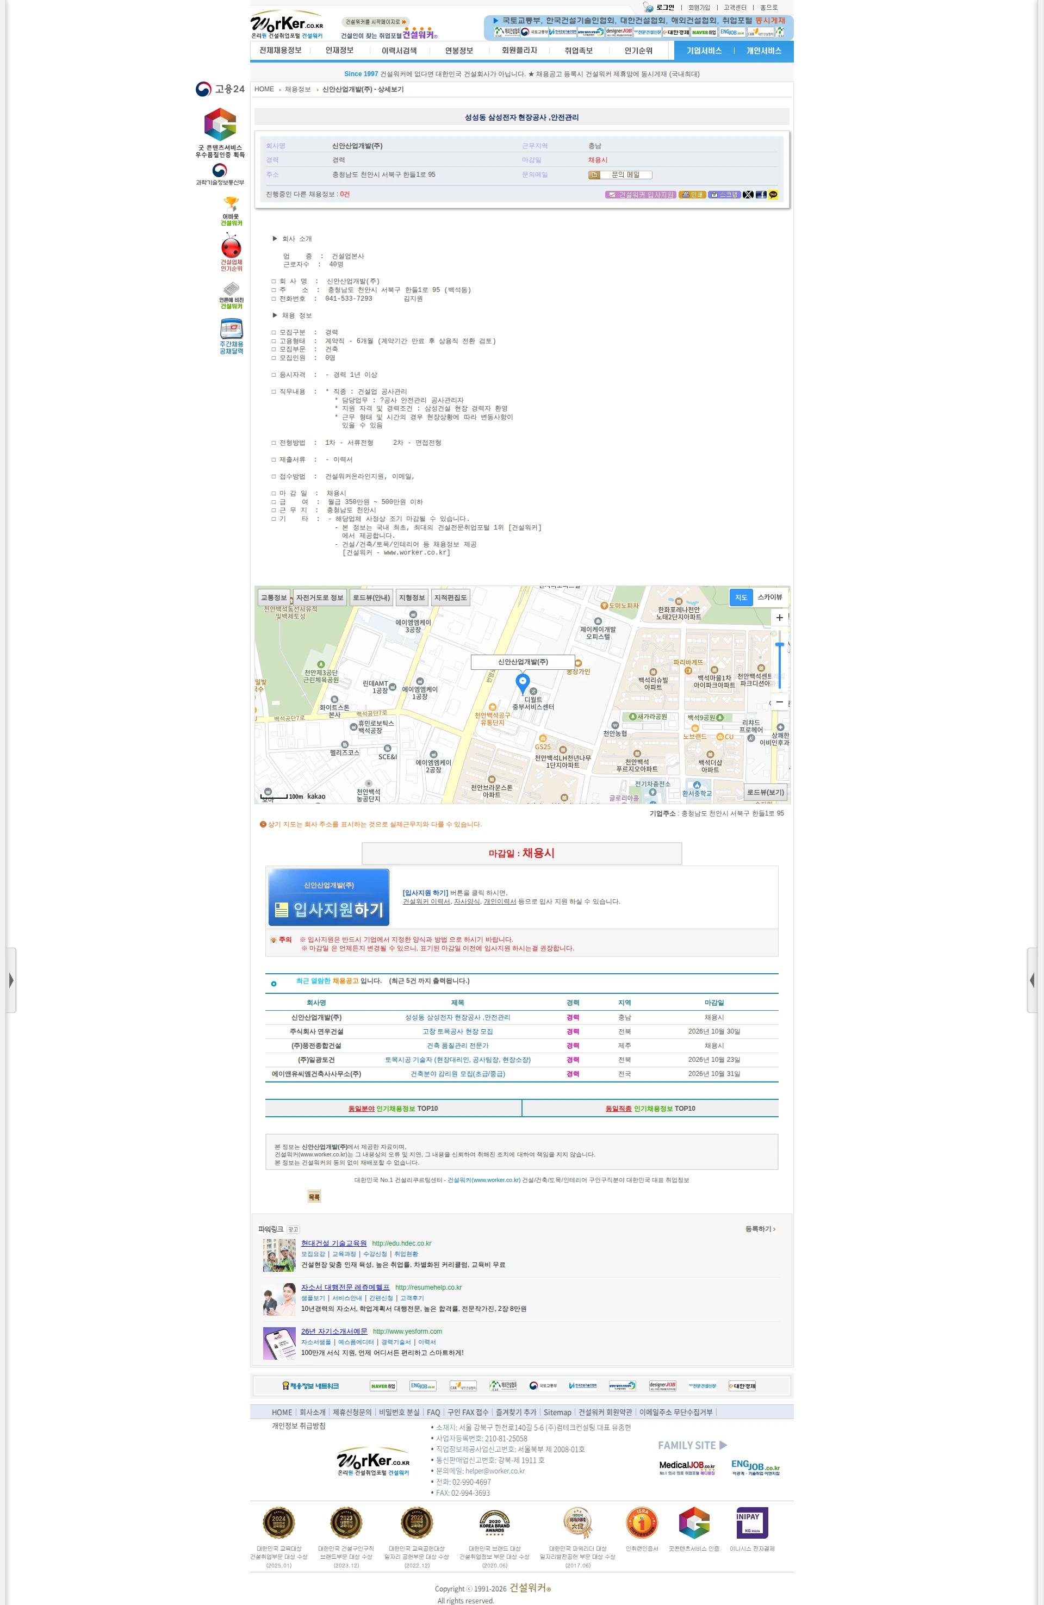This screenshot has height=1605, width=1044.
Task: Zoom out the map with minus
Action: (779, 701)
